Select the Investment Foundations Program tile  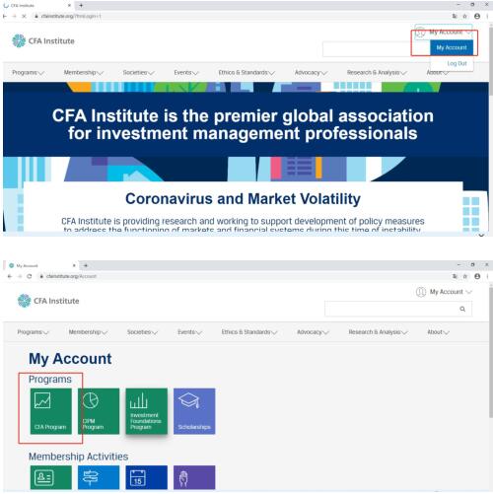click(x=147, y=411)
